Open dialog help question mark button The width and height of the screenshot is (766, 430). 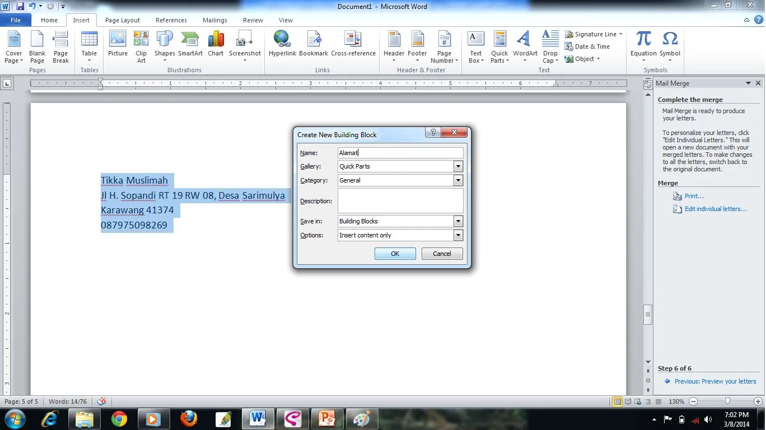[x=433, y=133]
